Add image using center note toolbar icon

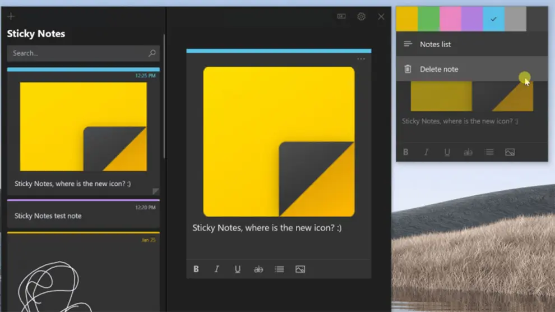click(300, 269)
